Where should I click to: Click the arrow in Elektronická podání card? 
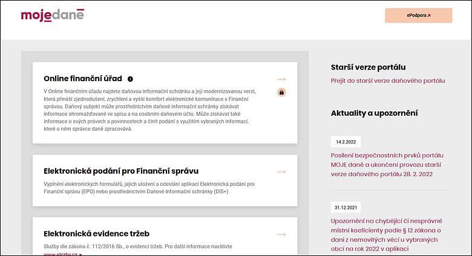click(281, 172)
